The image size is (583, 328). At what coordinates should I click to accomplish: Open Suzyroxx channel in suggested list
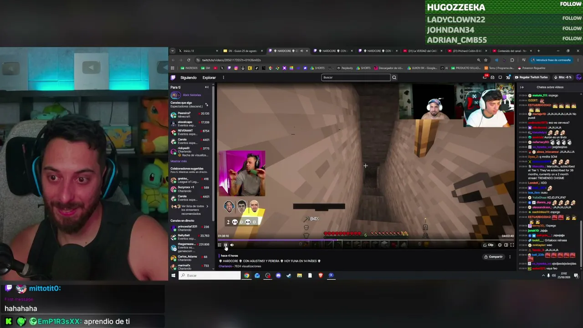point(190,189)
